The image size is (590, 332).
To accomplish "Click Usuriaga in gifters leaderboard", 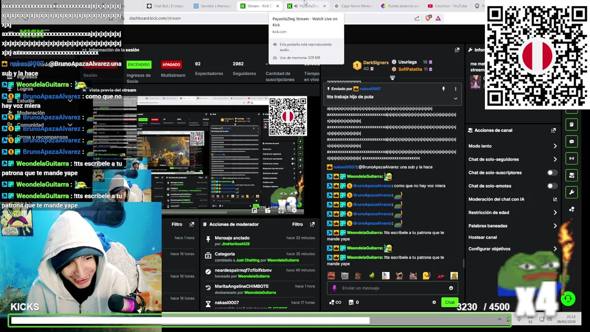I will [407, 62].
